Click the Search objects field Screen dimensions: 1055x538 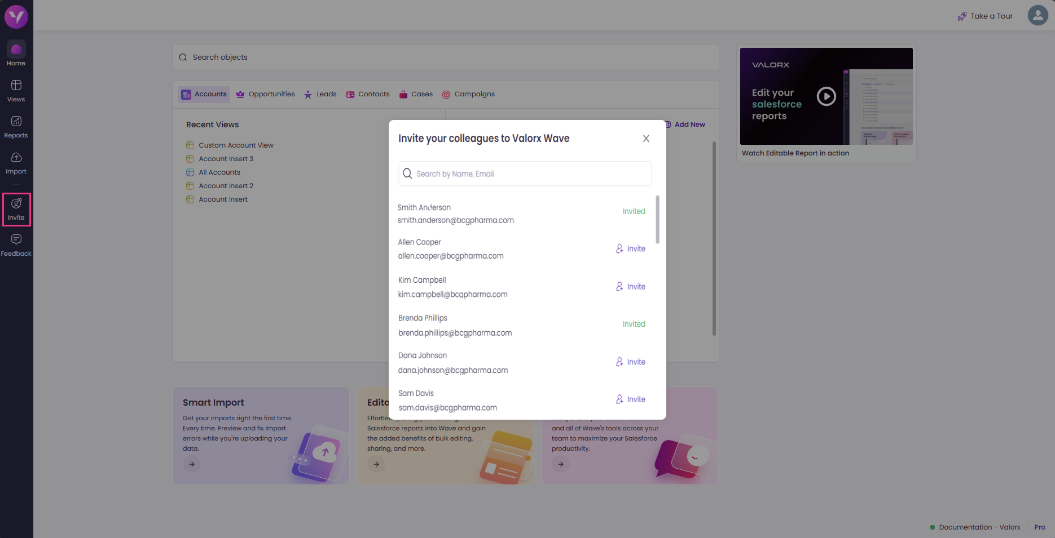tap(446, 57)
